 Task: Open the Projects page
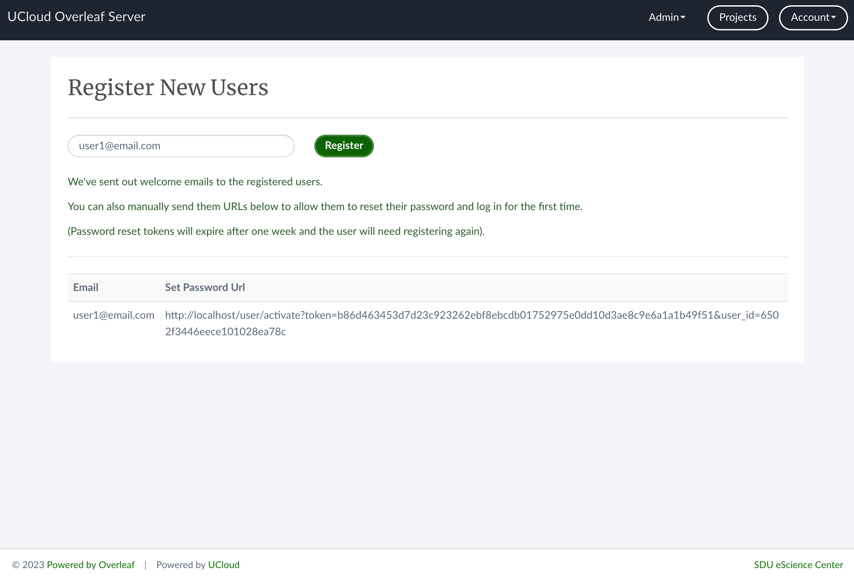(x=737, y=17)
